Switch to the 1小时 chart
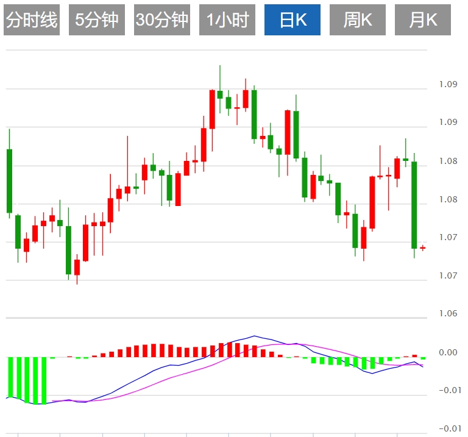The height and width of the screenshot is (437, 468). (x=227, y=20)
